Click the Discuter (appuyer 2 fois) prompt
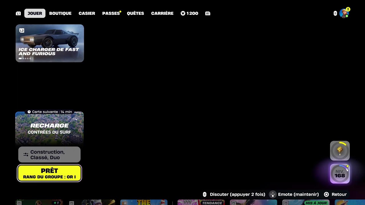 234,194
